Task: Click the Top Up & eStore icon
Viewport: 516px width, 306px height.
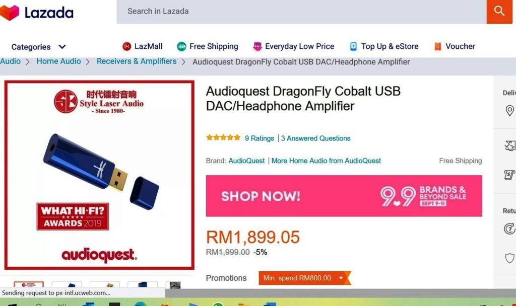Action: [x=353, y=47]
